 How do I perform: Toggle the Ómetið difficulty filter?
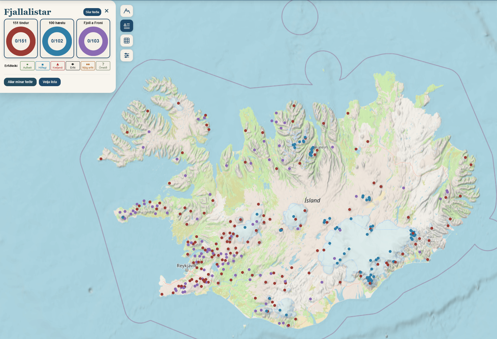click(x=103, y=66)
